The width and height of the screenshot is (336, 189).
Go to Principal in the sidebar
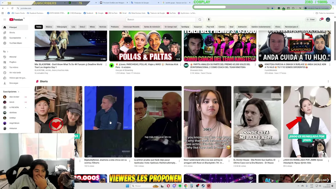click(15, 27)
